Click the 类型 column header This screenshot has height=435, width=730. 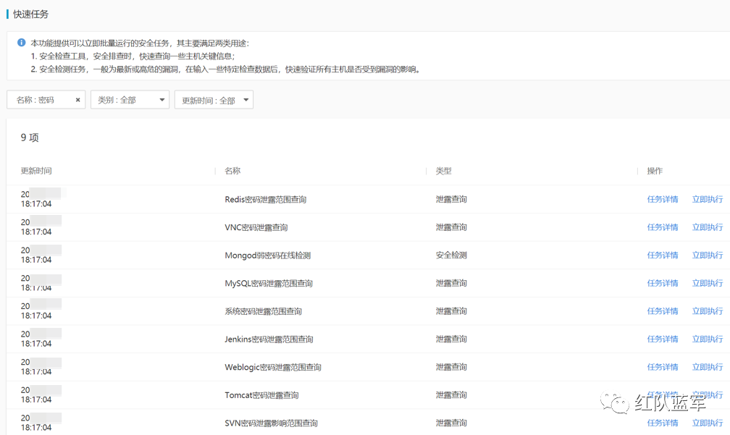(443, 171)
